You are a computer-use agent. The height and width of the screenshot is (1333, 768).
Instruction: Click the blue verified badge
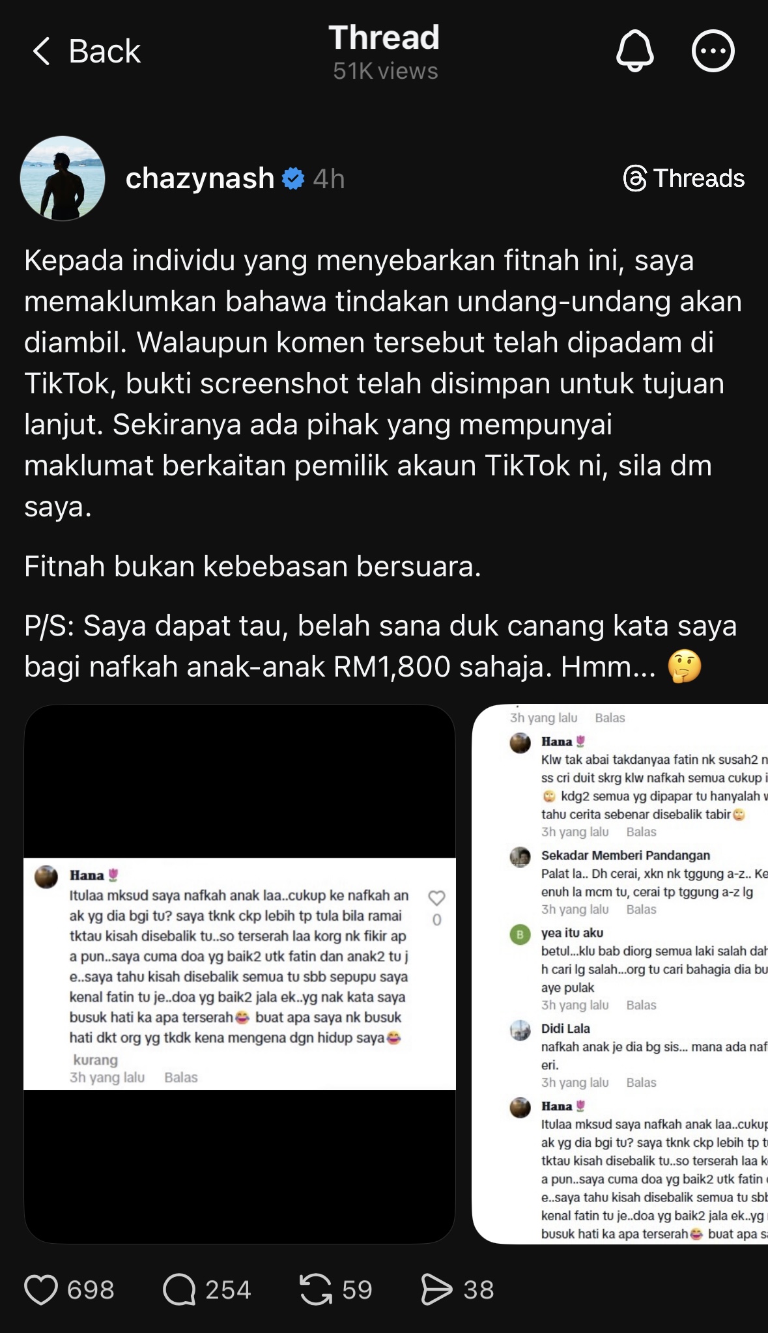click(293, 178)
